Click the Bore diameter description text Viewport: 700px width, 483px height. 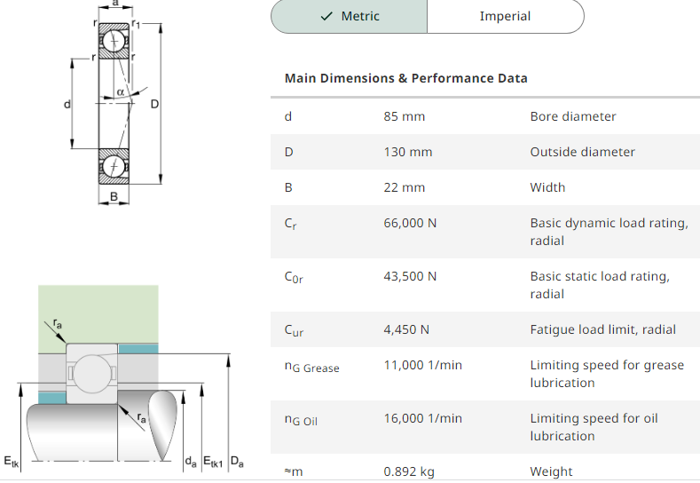[573, 116]
